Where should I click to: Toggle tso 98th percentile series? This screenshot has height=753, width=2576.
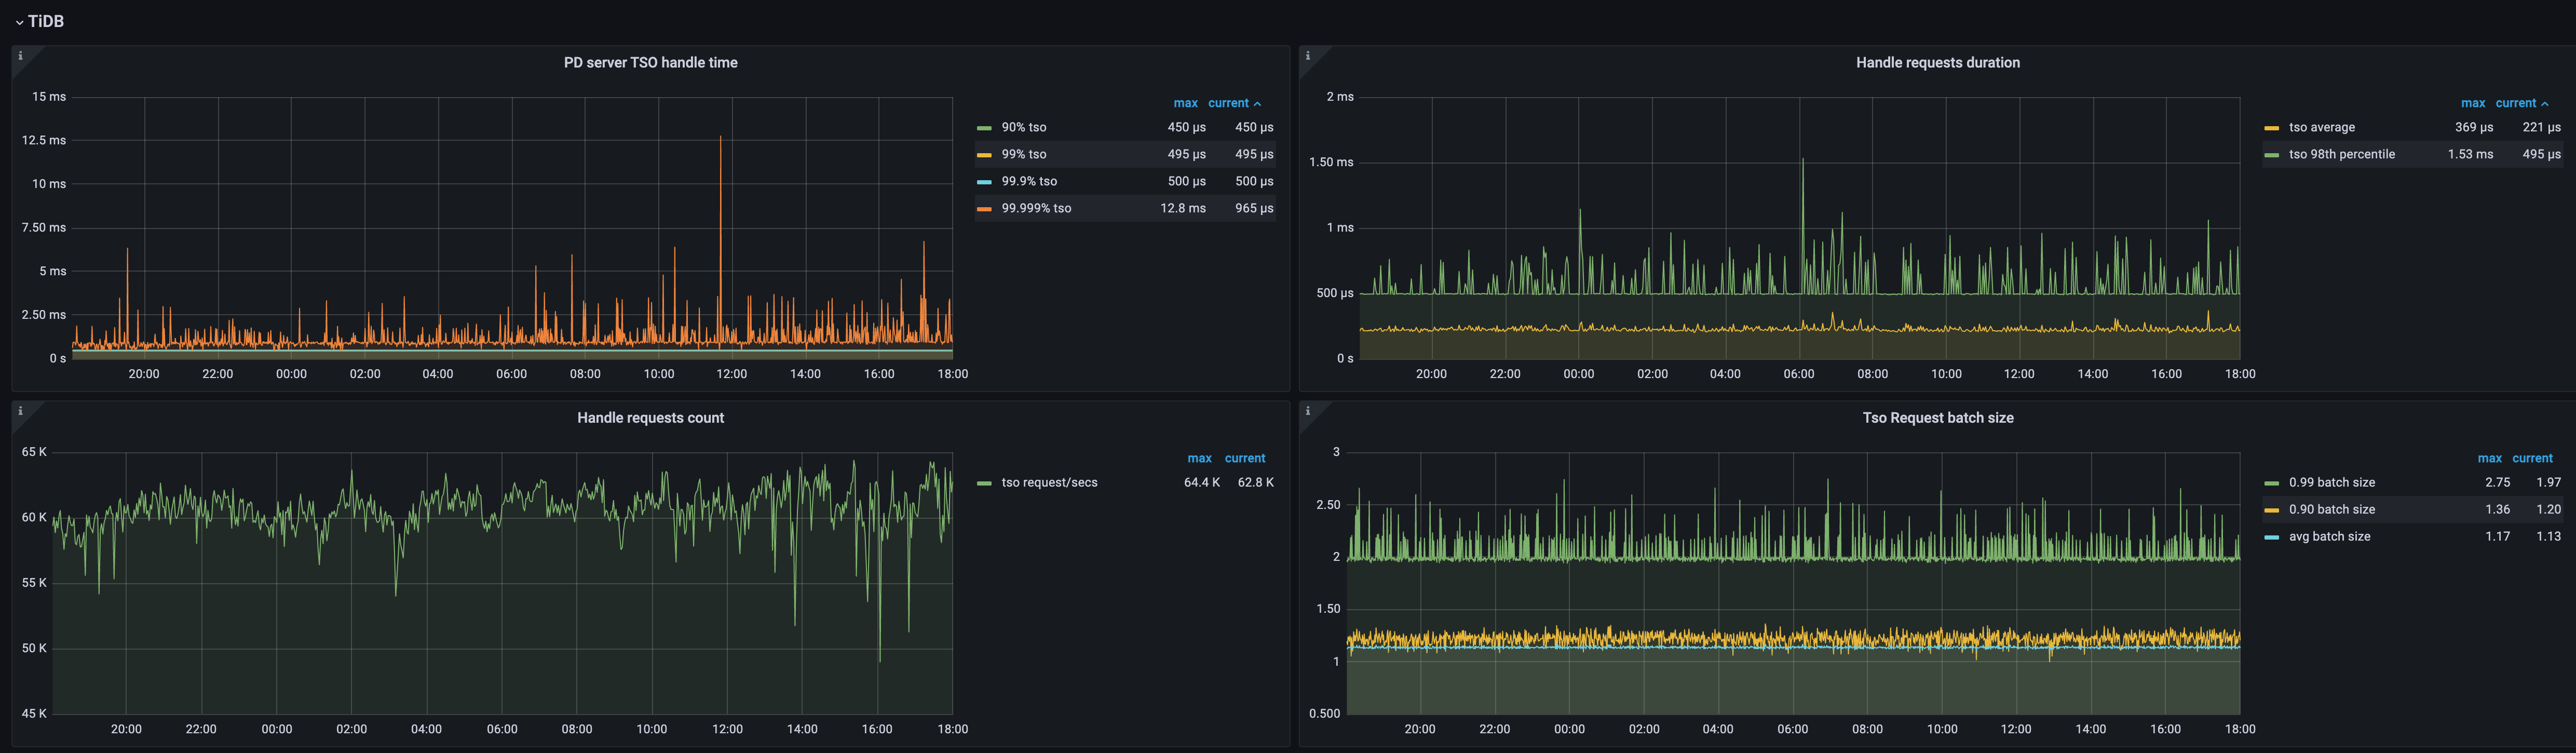2341,155
